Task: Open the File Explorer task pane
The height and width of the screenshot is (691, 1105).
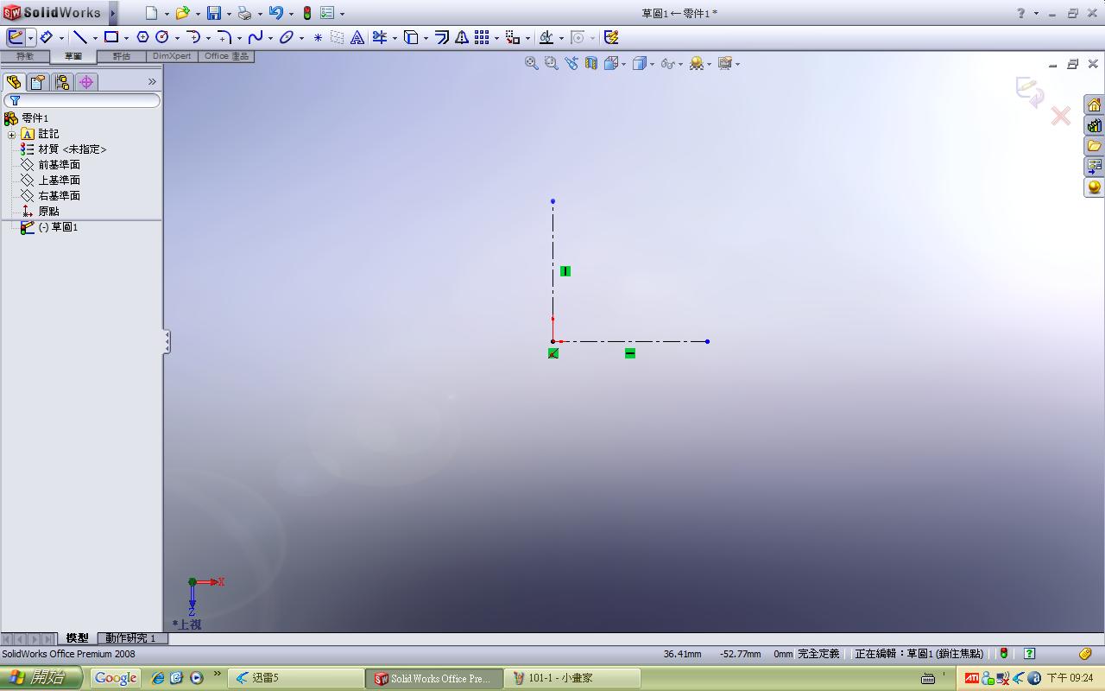Action: [x=1094, y=146]
